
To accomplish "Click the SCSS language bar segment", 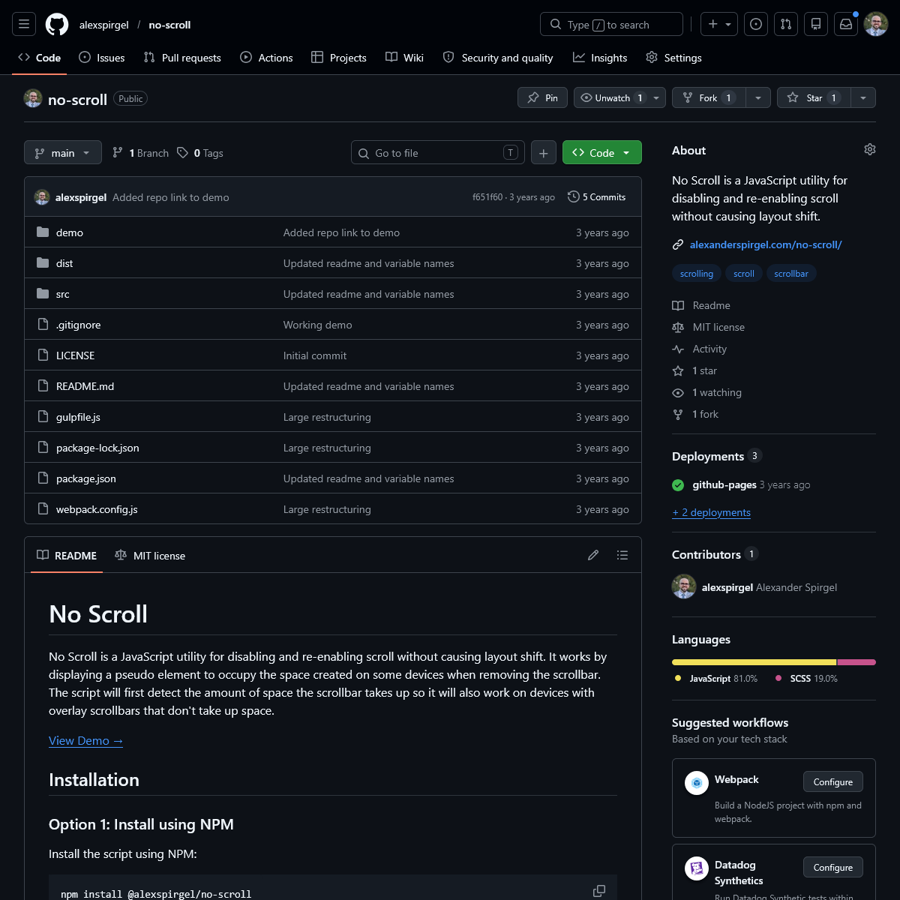I will [856, 662].
